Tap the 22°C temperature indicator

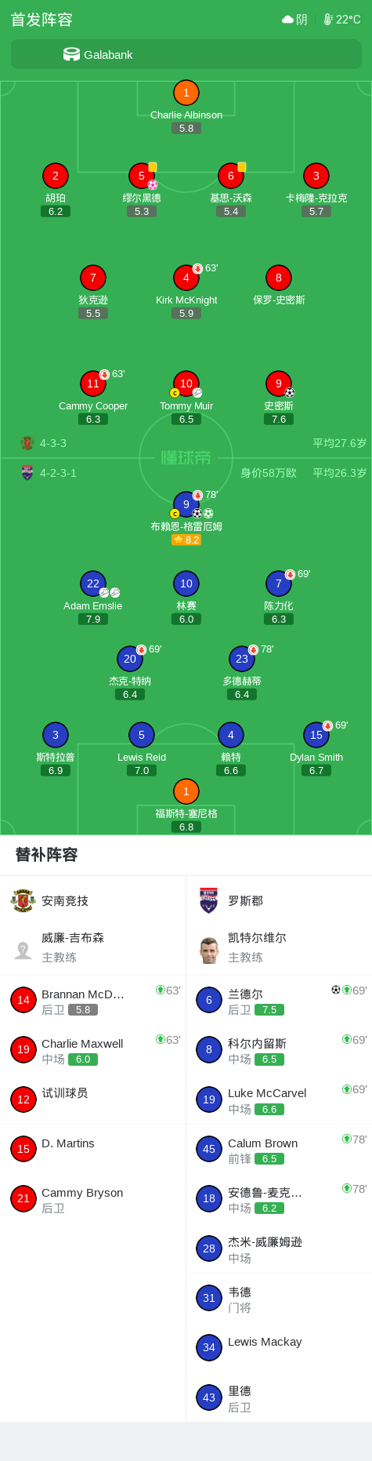click(342, 20)
